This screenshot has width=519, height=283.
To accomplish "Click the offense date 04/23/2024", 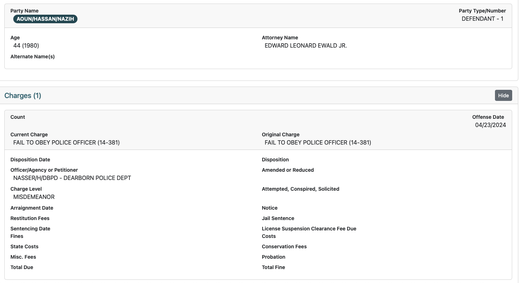I will point(490,125).
